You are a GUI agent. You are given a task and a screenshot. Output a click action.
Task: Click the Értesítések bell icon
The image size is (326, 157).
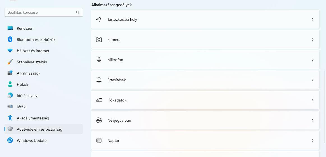(99, 80)
